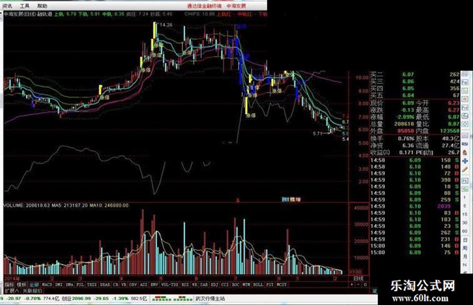Viewport: 473px width, 305px height.
Task: Switch to the CR indicator tab
Action: [116, 284]
